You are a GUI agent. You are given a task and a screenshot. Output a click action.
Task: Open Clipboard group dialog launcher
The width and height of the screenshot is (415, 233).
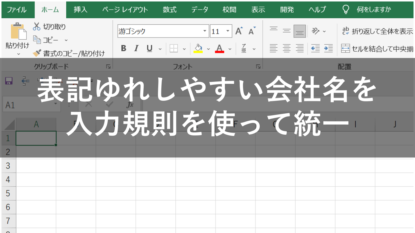click(x=108, y=67)
